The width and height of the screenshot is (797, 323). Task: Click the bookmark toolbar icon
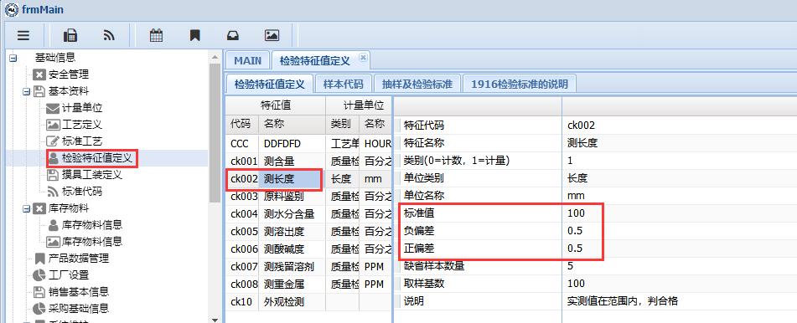click(x=195, y=35)
